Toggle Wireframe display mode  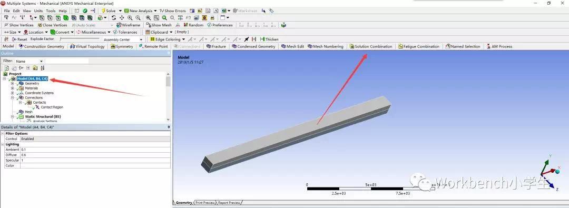point(128,25)
